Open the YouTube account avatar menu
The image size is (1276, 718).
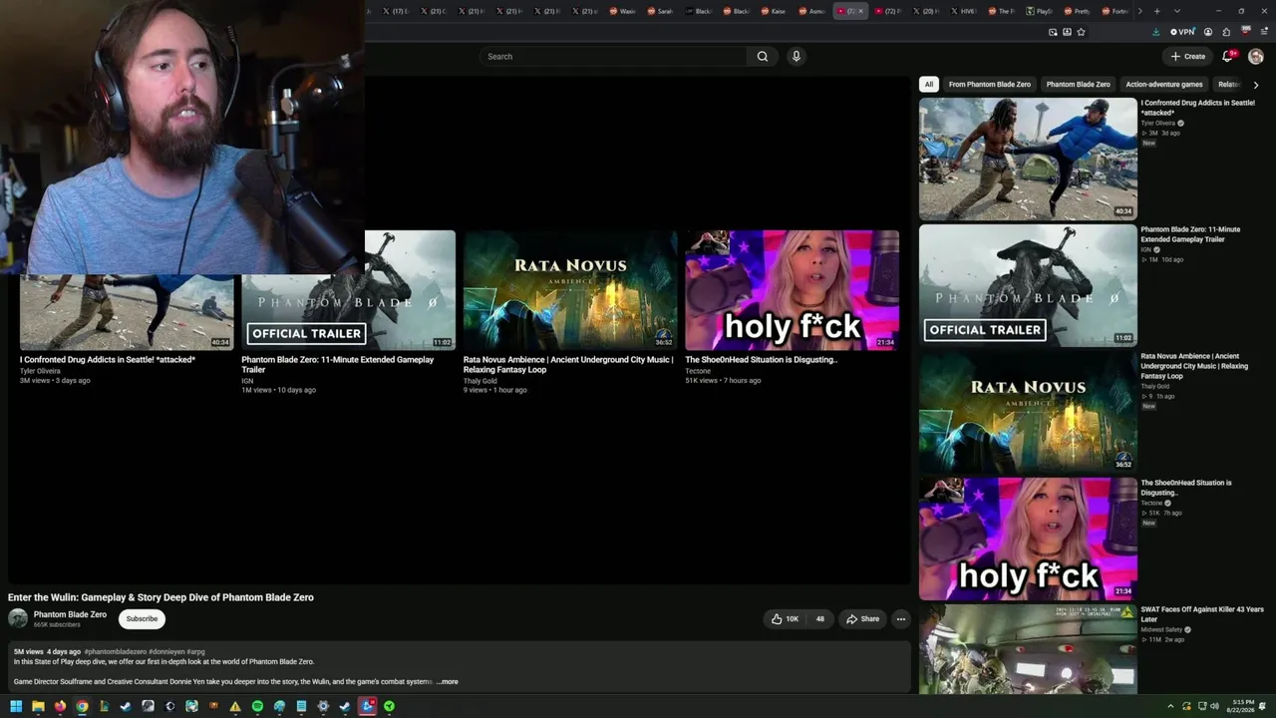point(1256,56)
